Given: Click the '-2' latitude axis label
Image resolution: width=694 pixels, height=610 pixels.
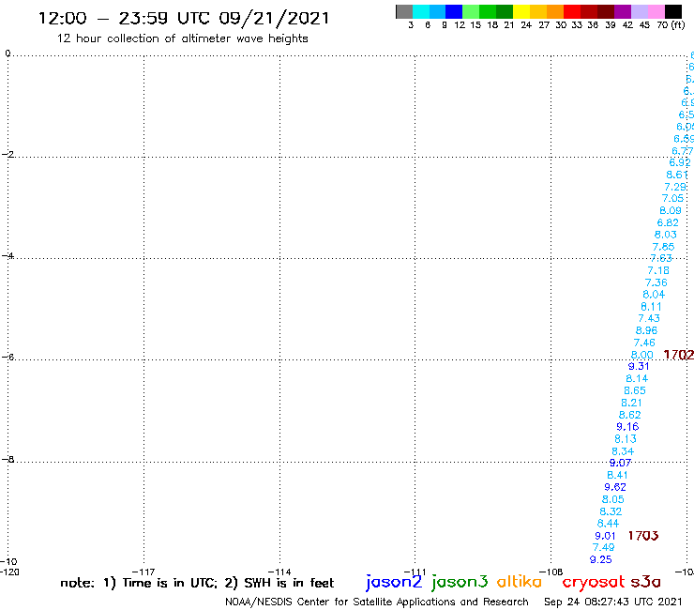Looking at the screenshot, I should coord(8,155).
